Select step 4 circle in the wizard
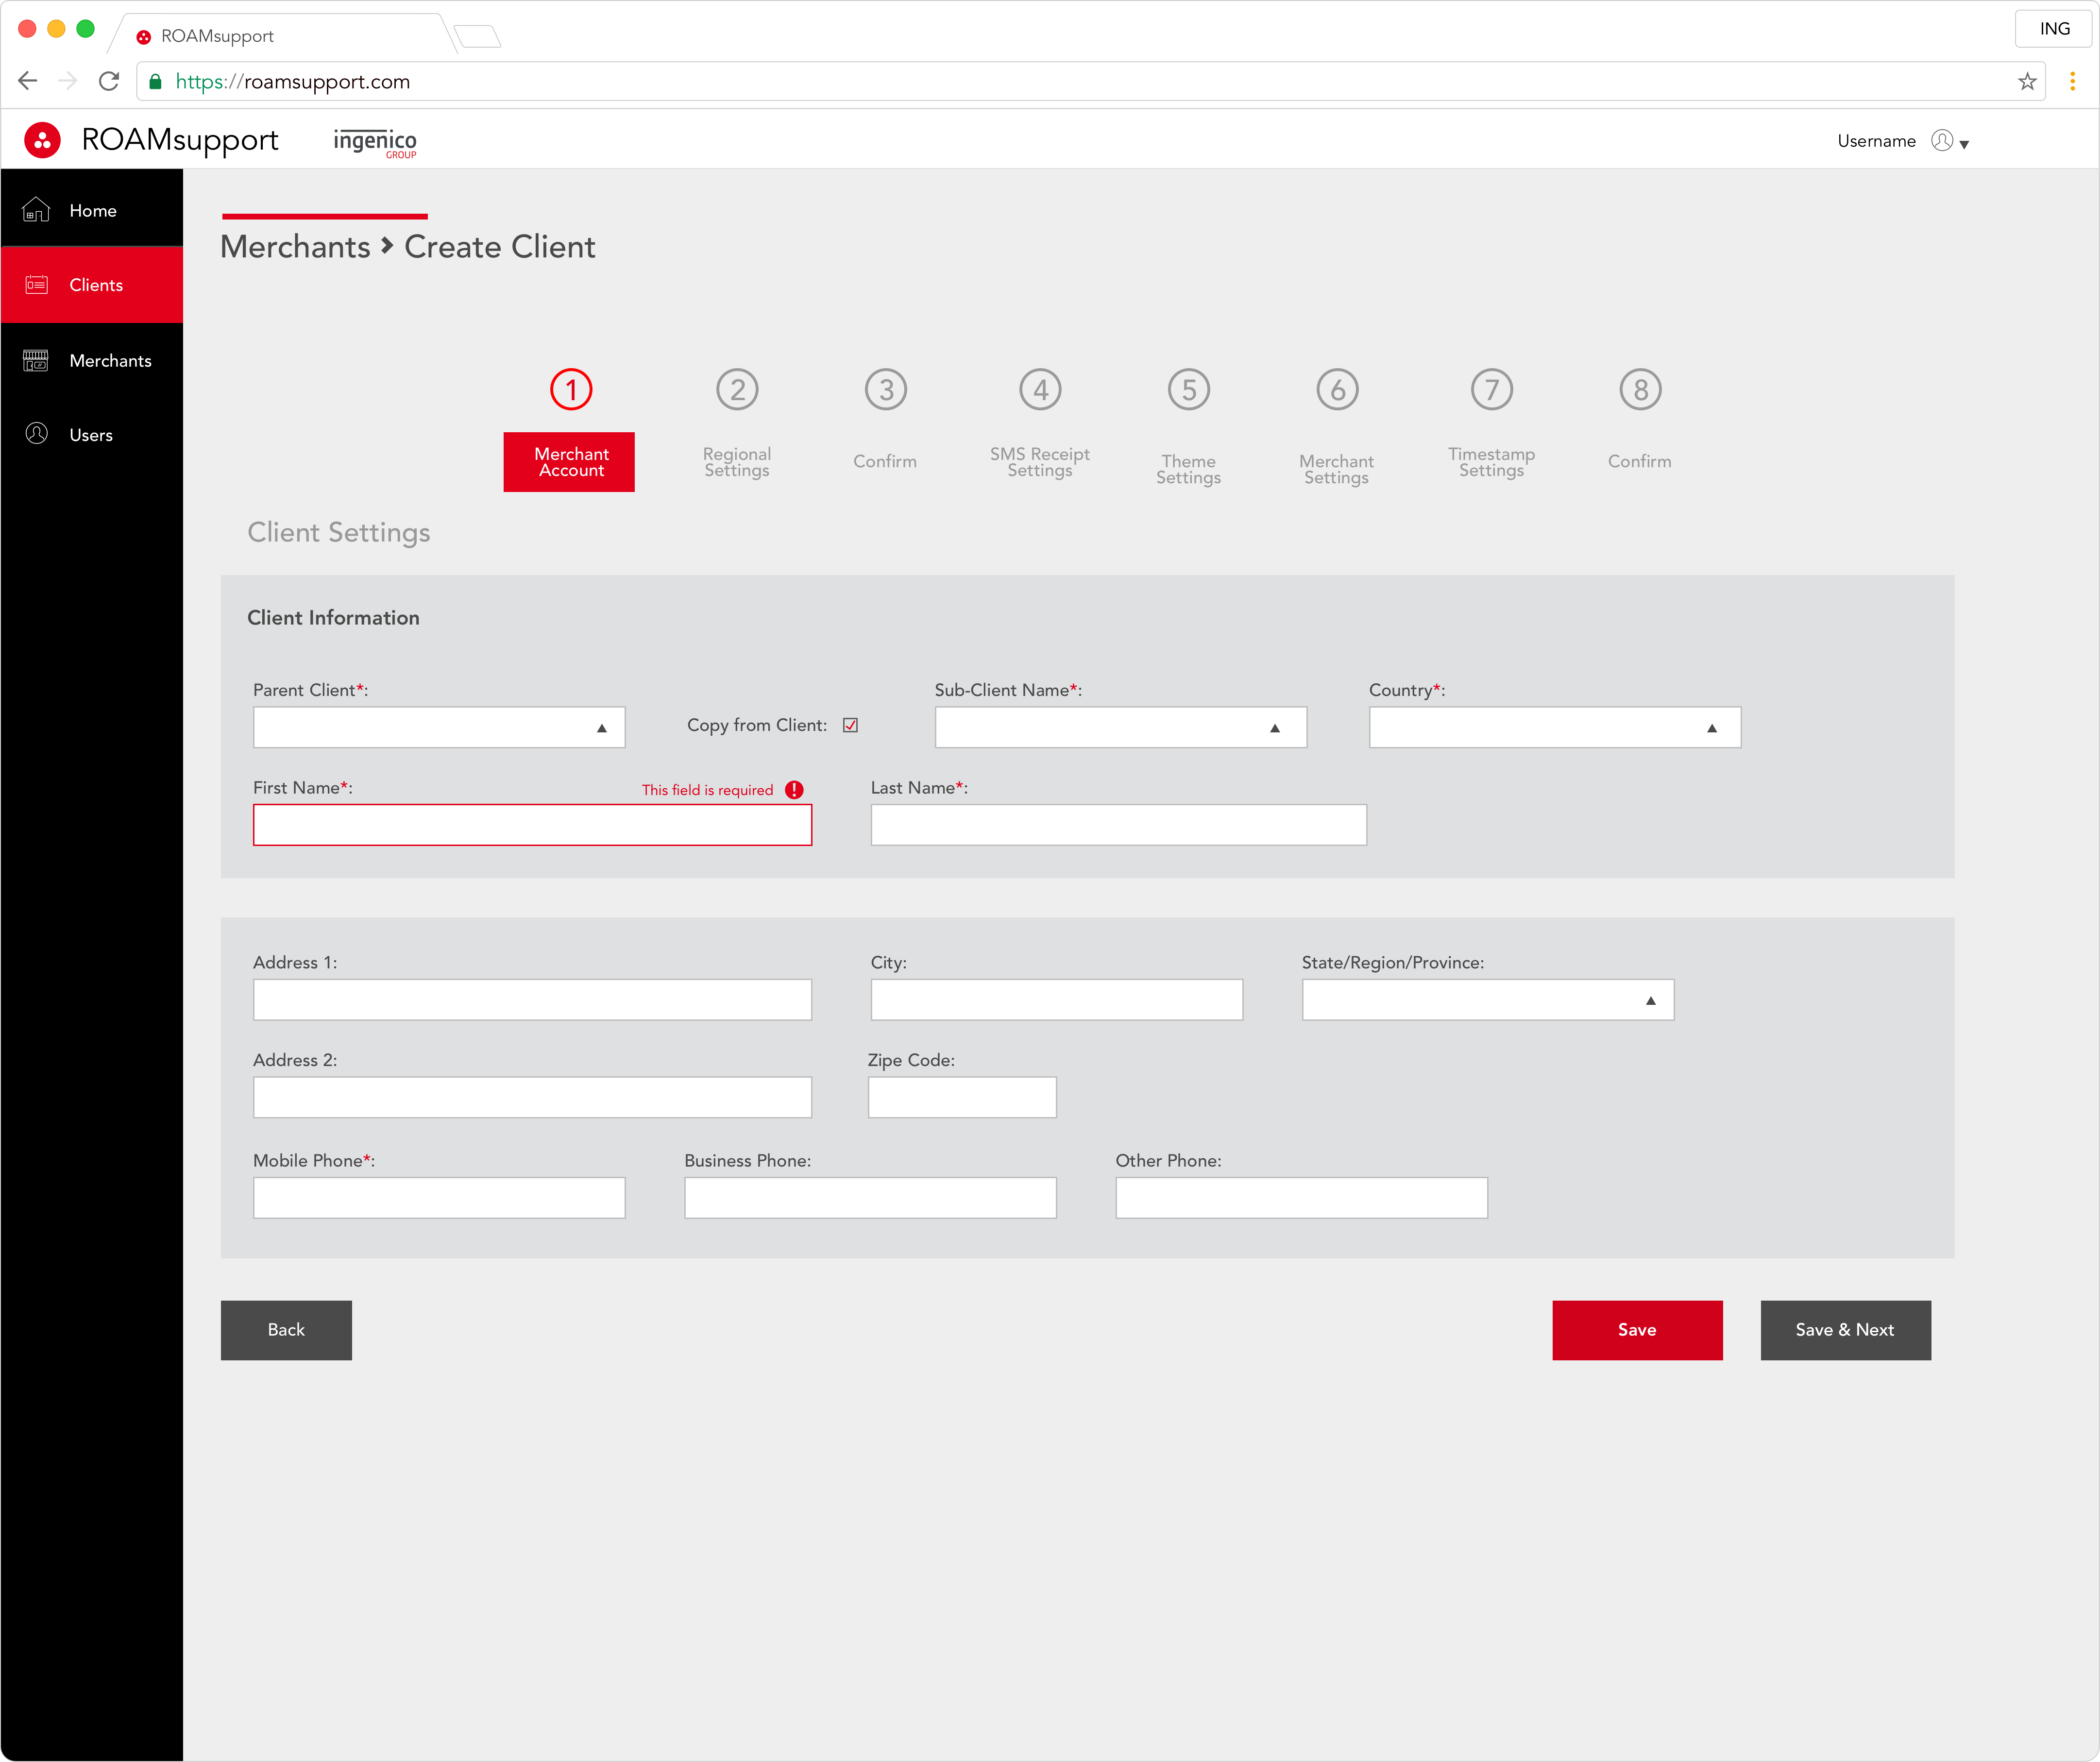The height and width of the screenshot is (1762, 2100). click(x=1040, y=390)
